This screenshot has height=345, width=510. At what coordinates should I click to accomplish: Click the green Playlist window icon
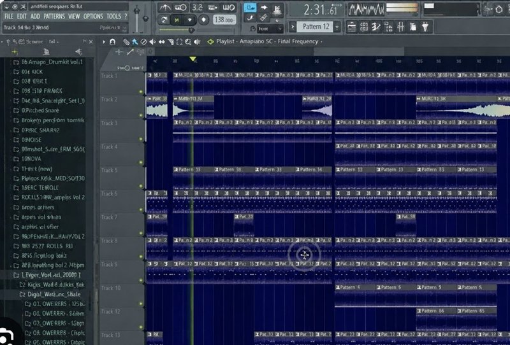[x=210, y=41]
